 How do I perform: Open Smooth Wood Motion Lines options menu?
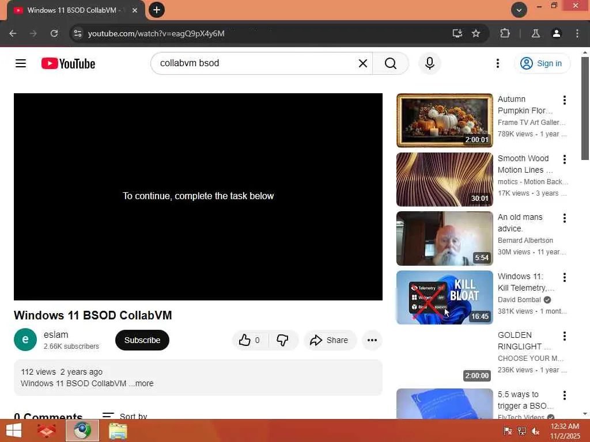565,159
